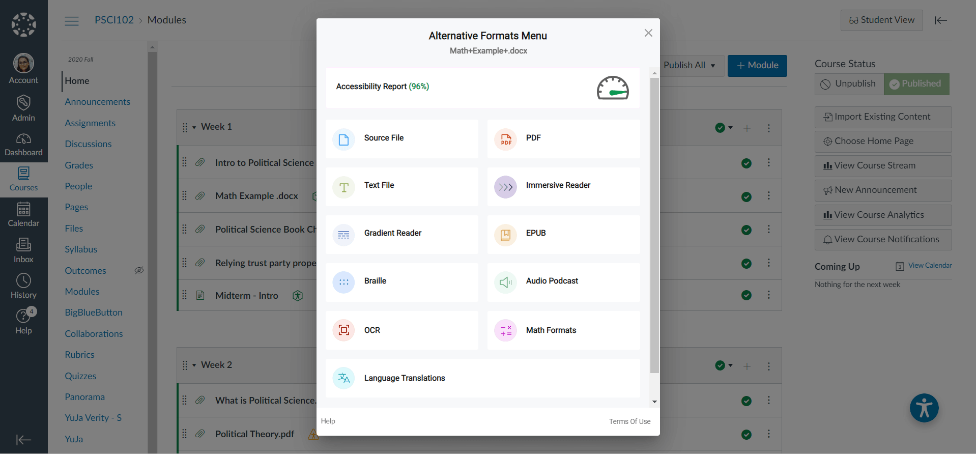
Task: Toggle publish status of Political Theory.pdf
Action: [747, 435]
